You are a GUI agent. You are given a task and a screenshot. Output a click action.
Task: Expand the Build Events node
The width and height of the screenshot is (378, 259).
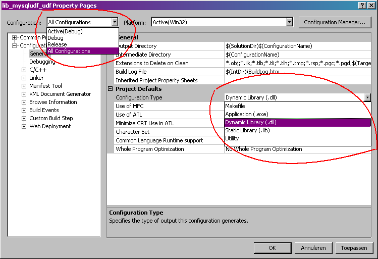24,110
